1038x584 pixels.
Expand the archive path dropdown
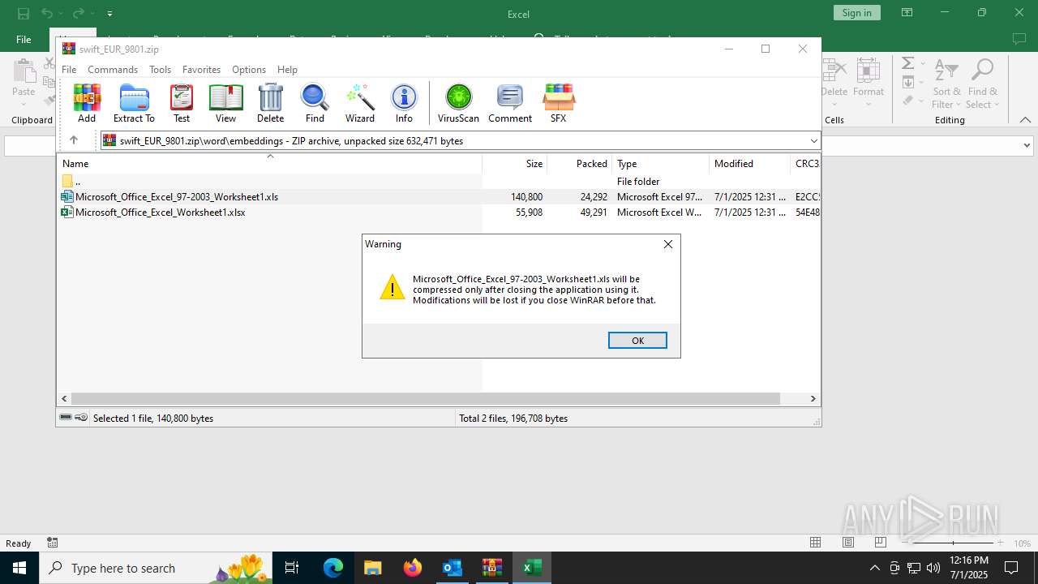coord(814,140)
